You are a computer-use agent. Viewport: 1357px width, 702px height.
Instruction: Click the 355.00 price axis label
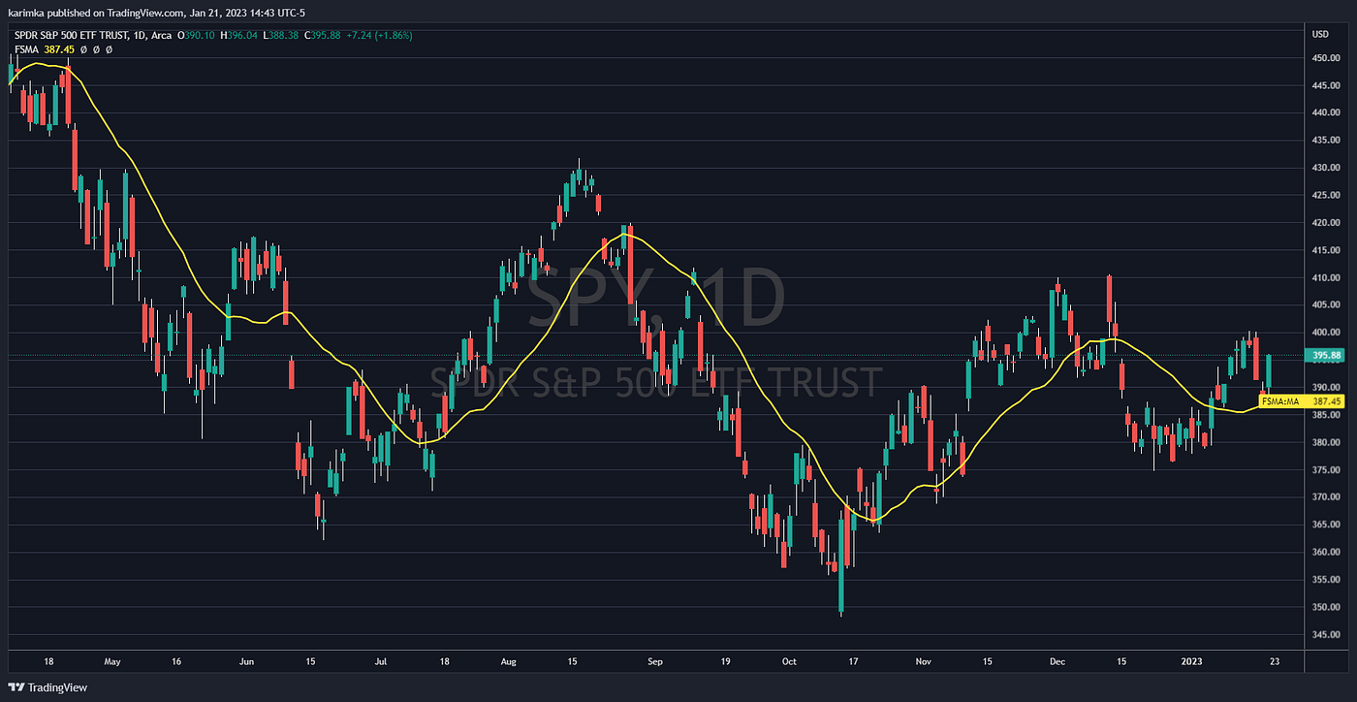tap(1324, 580)
